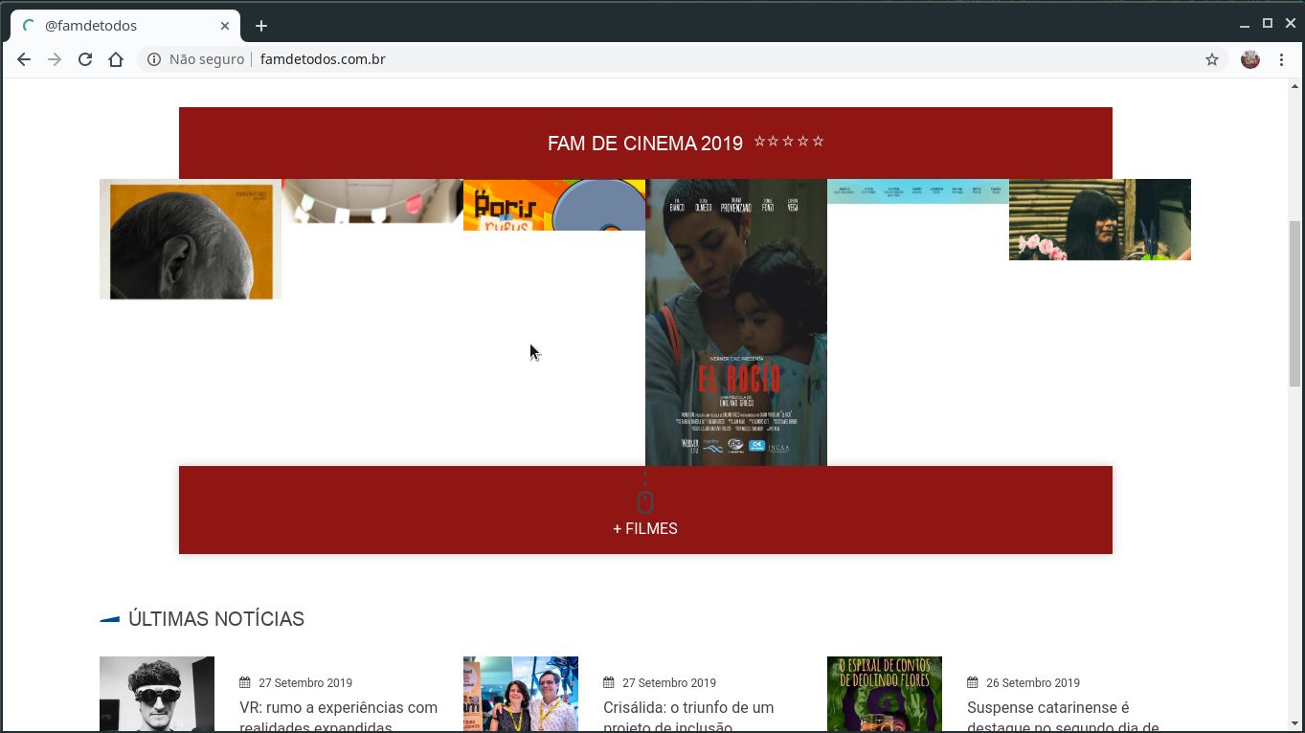Viewport: 1305px width, 733px height.
Task: Bookmark this page with the star
Action: pyautogui.click(x=1212, y=59)
